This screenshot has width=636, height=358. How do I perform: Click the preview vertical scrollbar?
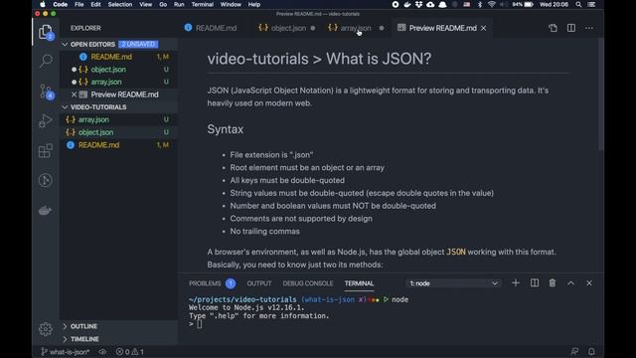click(x=601, y=94)
